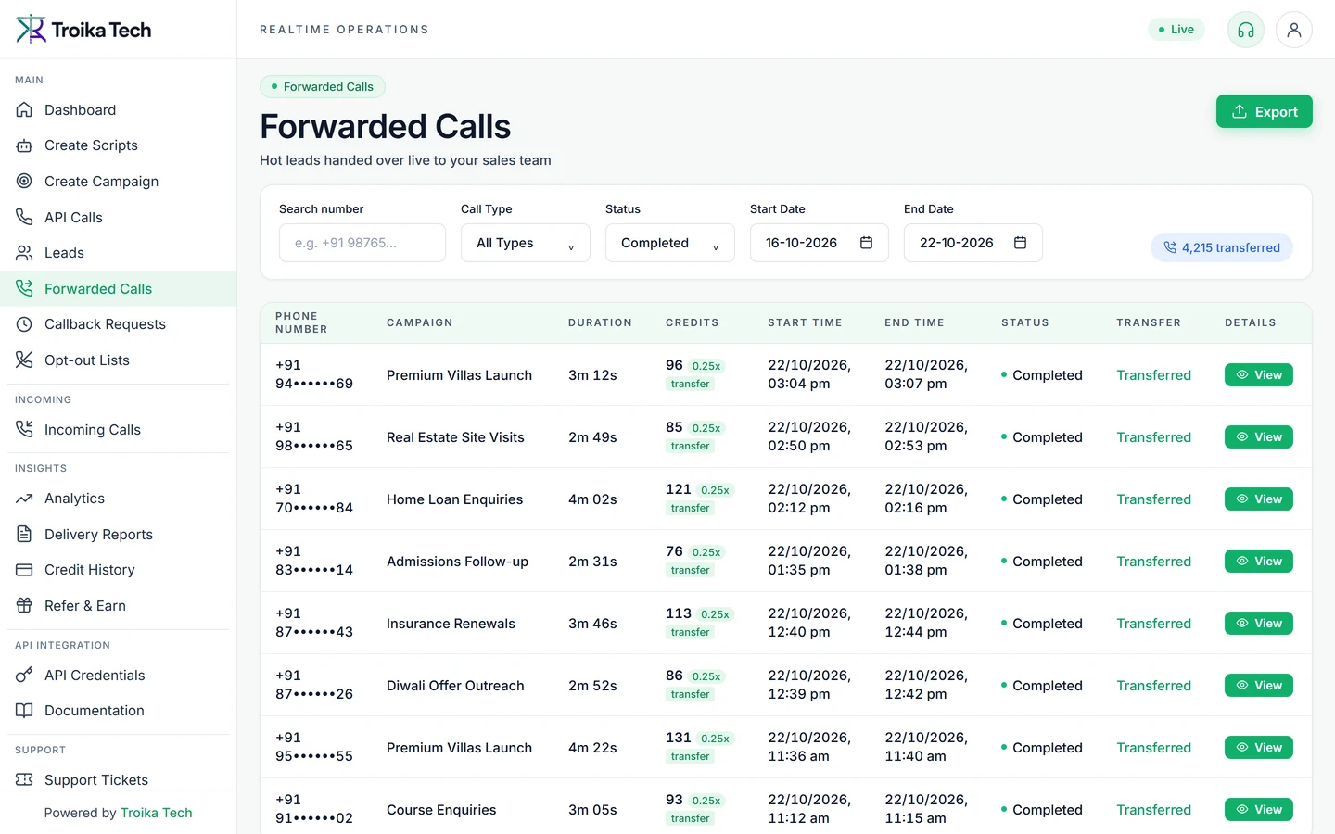
Task: Click the Create Scripts robot icon
Action: [24, 145]
